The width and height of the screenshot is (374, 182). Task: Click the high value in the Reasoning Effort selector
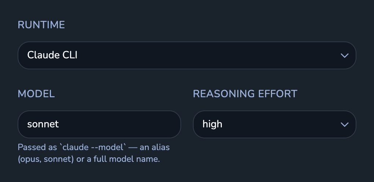click(x=212, y=124)
